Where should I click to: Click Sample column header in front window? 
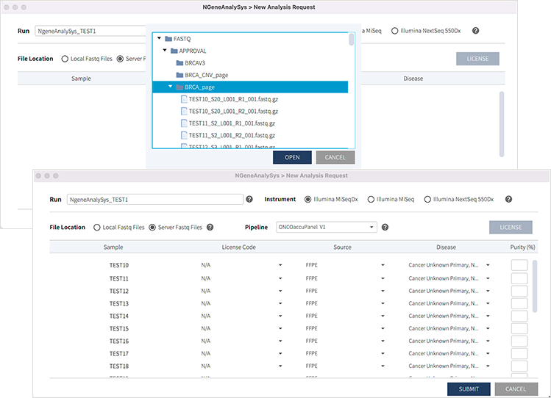pos(113,247)
